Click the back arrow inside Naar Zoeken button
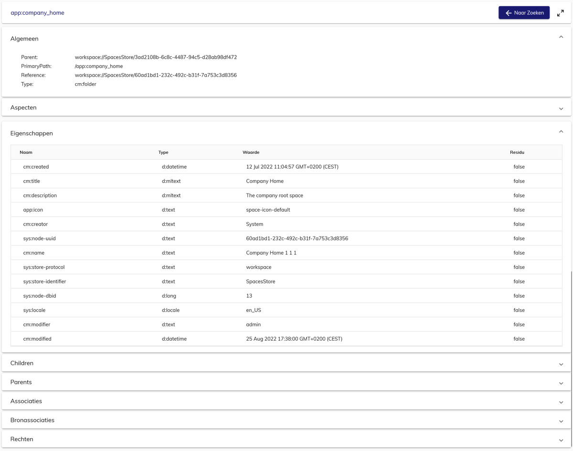The width and height of the screenshot is (573, 451). pyautogui.click(x=509, y=13)
